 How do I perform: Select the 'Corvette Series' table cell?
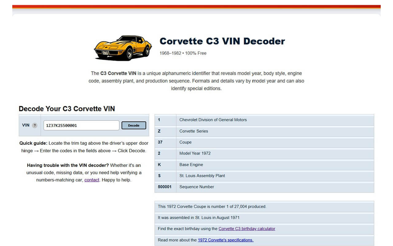pos(275,131)
